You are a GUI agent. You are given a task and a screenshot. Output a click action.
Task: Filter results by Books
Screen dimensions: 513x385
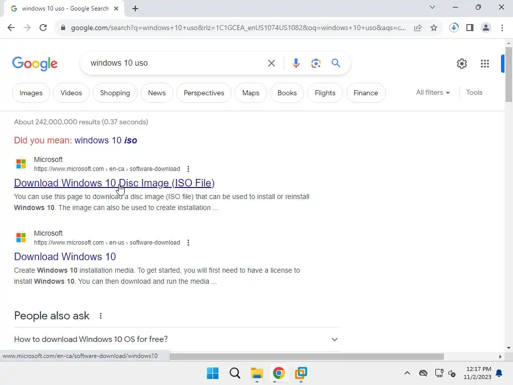[x=287, y=93]
